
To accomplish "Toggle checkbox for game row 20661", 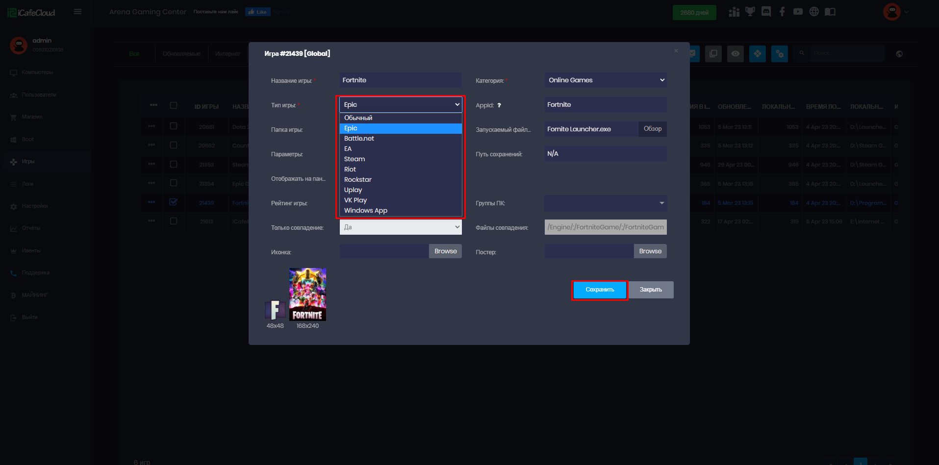I will tap(173, 126).
